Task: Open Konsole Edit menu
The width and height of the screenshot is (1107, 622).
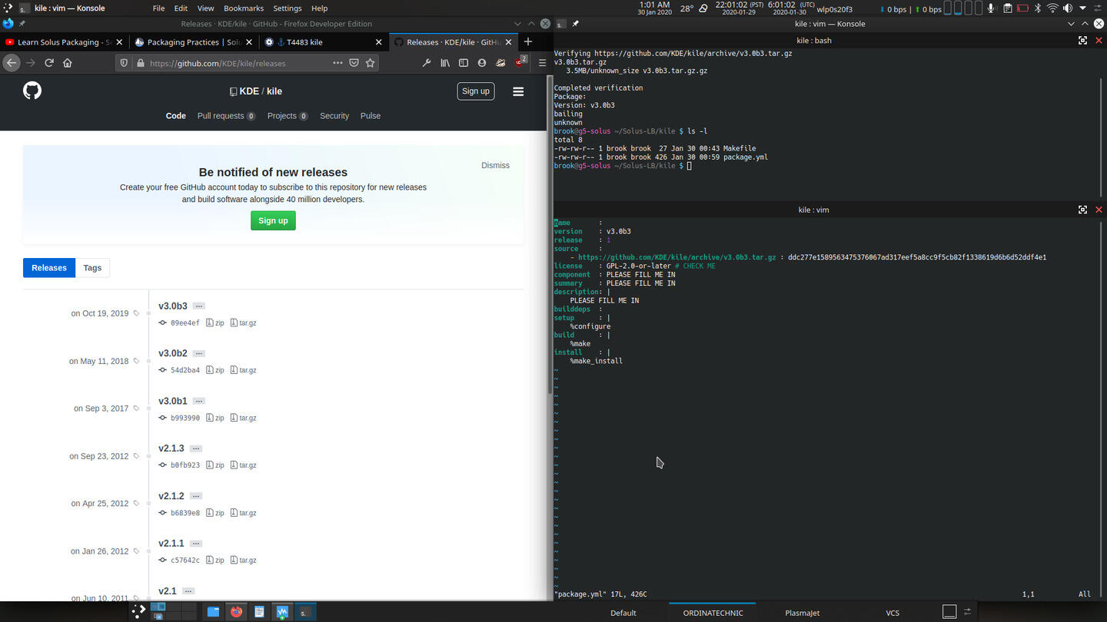Action: coord(181,8)
